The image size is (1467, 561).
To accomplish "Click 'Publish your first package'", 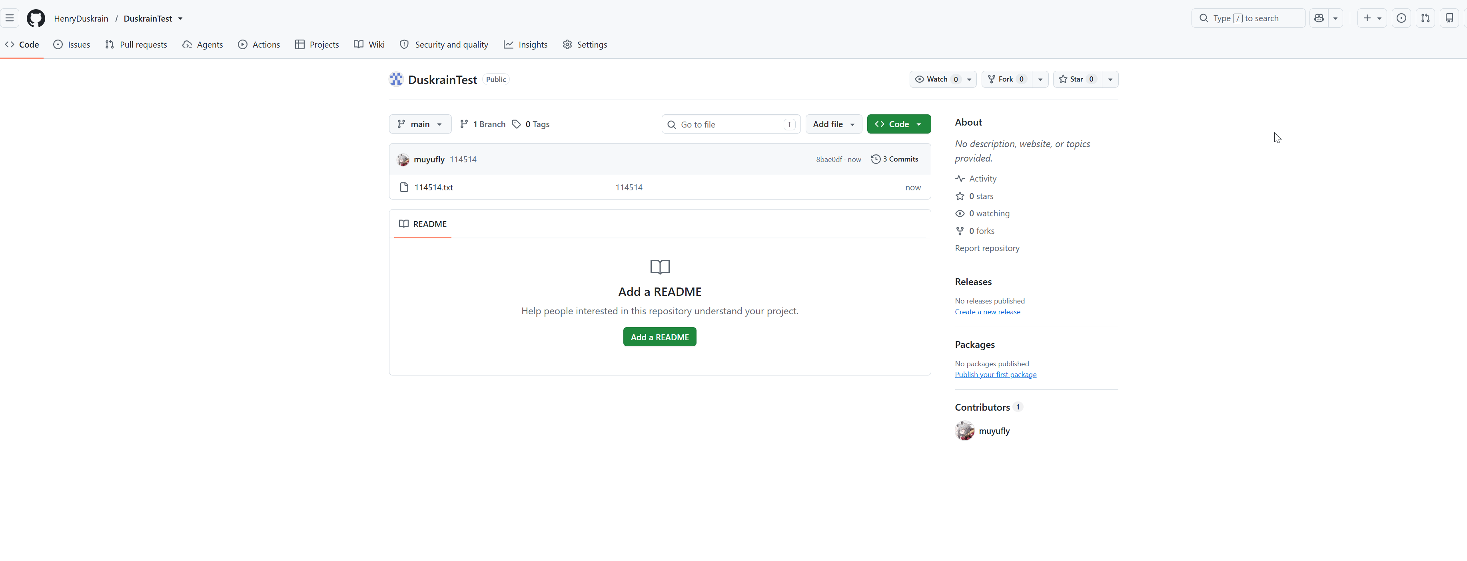I will click(x=996, y=375).
